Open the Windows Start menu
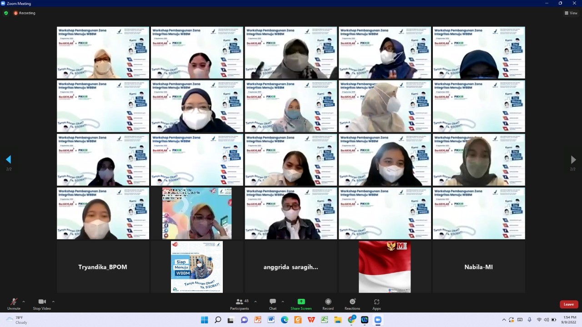This screenshot has height=327, width=582. pos(205,320)
